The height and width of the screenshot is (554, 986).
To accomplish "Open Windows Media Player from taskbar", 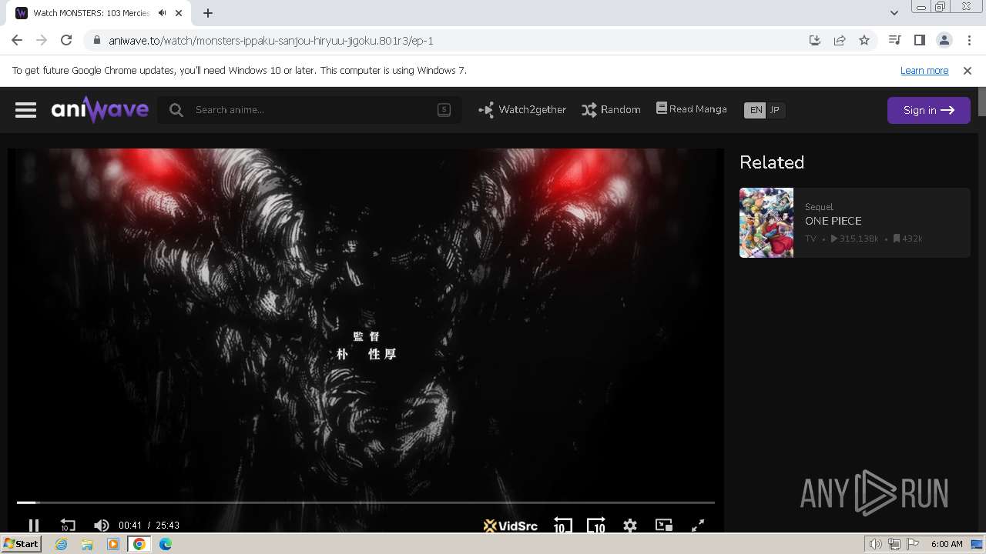I will [x=113, y=544].
